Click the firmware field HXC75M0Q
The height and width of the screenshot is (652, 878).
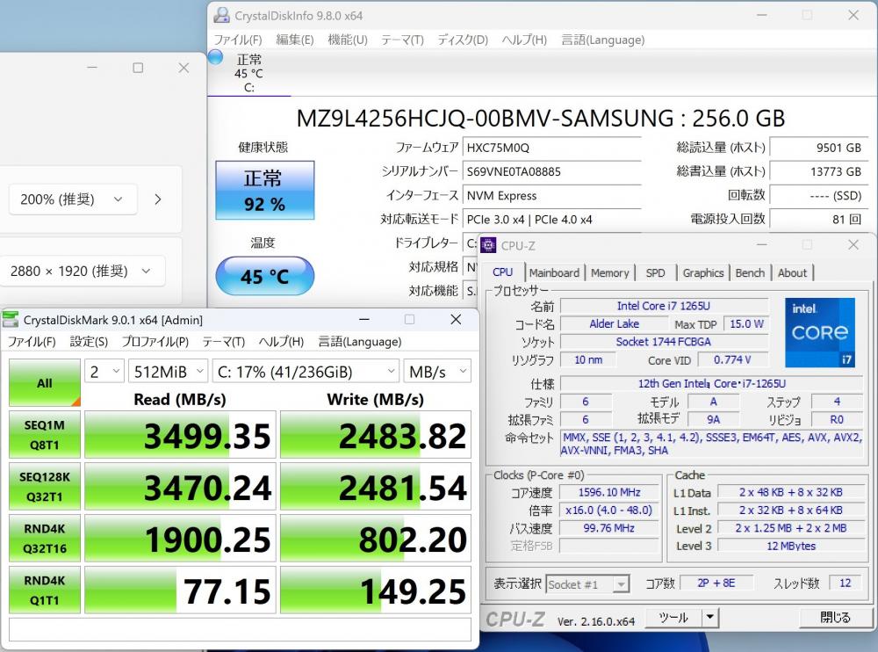(552, 148)
